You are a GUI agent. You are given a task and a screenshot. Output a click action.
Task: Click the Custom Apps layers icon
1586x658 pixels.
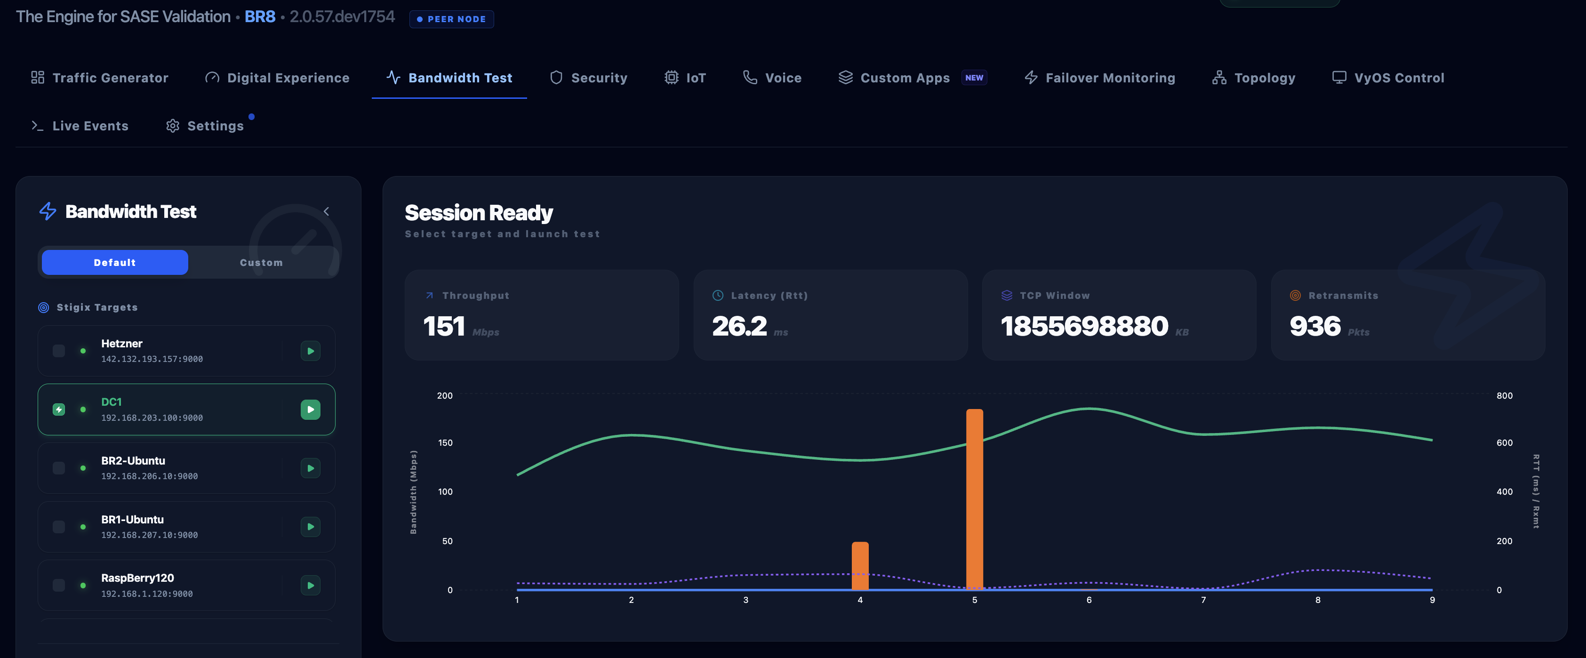pos(845,78)
